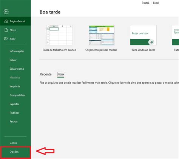The width and height of the screenshot is (179, 159).
Task: Open the Conta page
Action: (x=15, y=143)
